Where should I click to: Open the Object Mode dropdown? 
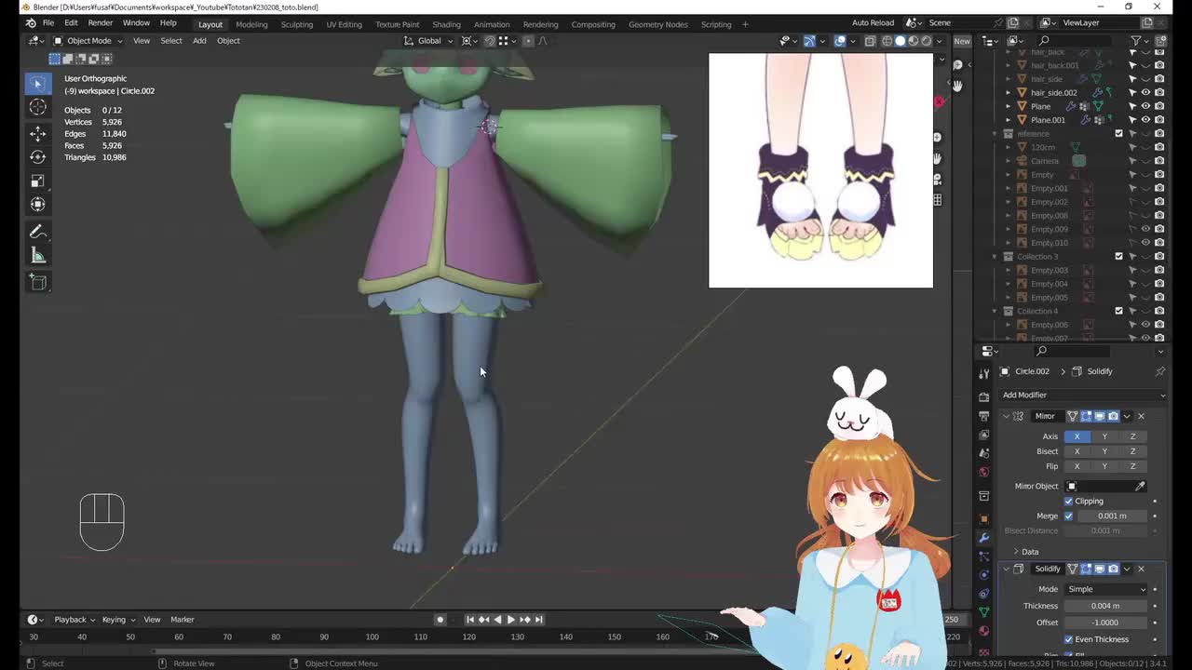click(x=88, y=41)
